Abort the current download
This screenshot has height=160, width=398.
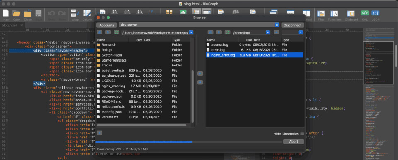coord(293,142)
